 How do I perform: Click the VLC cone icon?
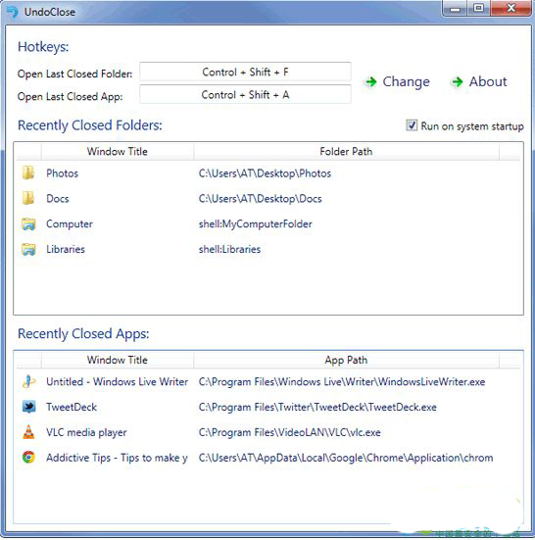click(x=28, y=432)
